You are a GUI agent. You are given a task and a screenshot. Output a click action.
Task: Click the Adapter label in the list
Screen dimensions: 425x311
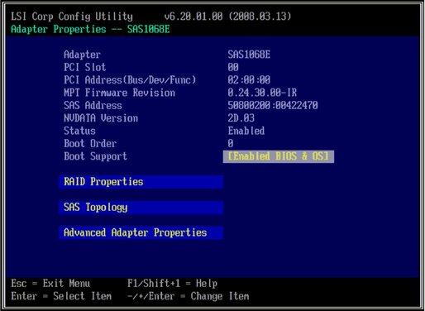(x=82, y=55)
